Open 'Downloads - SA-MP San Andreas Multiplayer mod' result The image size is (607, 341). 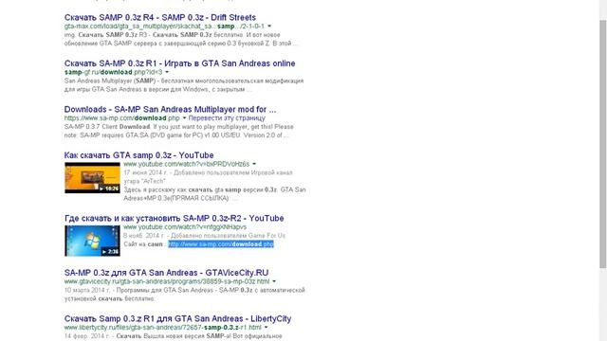coord(171,110)
